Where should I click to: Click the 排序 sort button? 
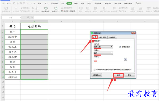[x=37, y=9]
